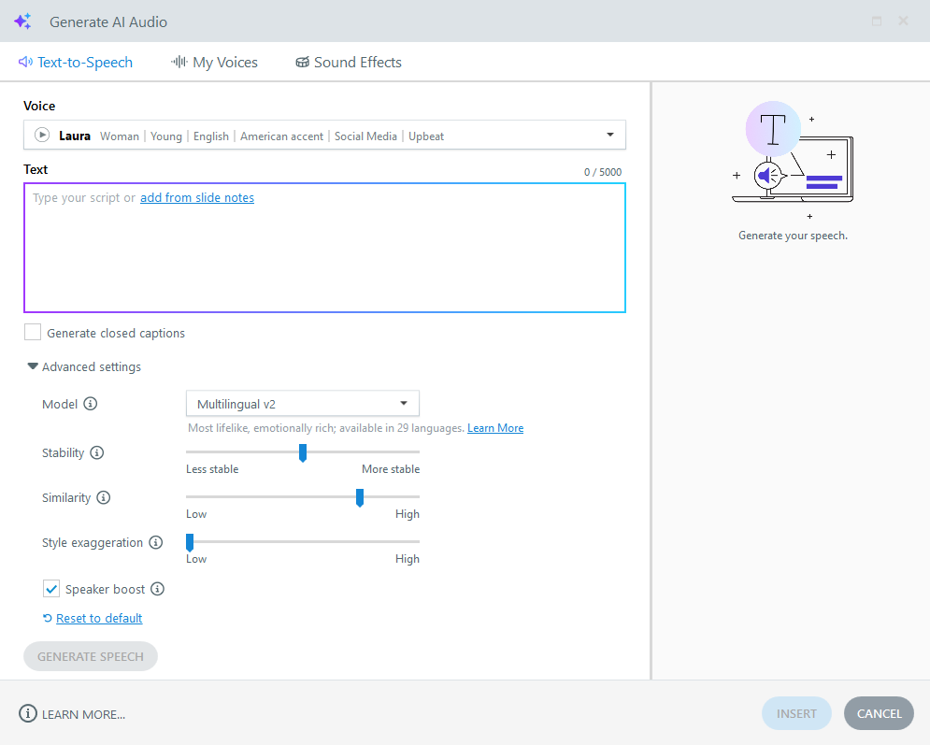Collapse the Advanced settings section
Viewport: 930px width, 745px height.
click(x=34, y=367)
